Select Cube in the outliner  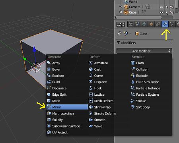pos(132,12)
